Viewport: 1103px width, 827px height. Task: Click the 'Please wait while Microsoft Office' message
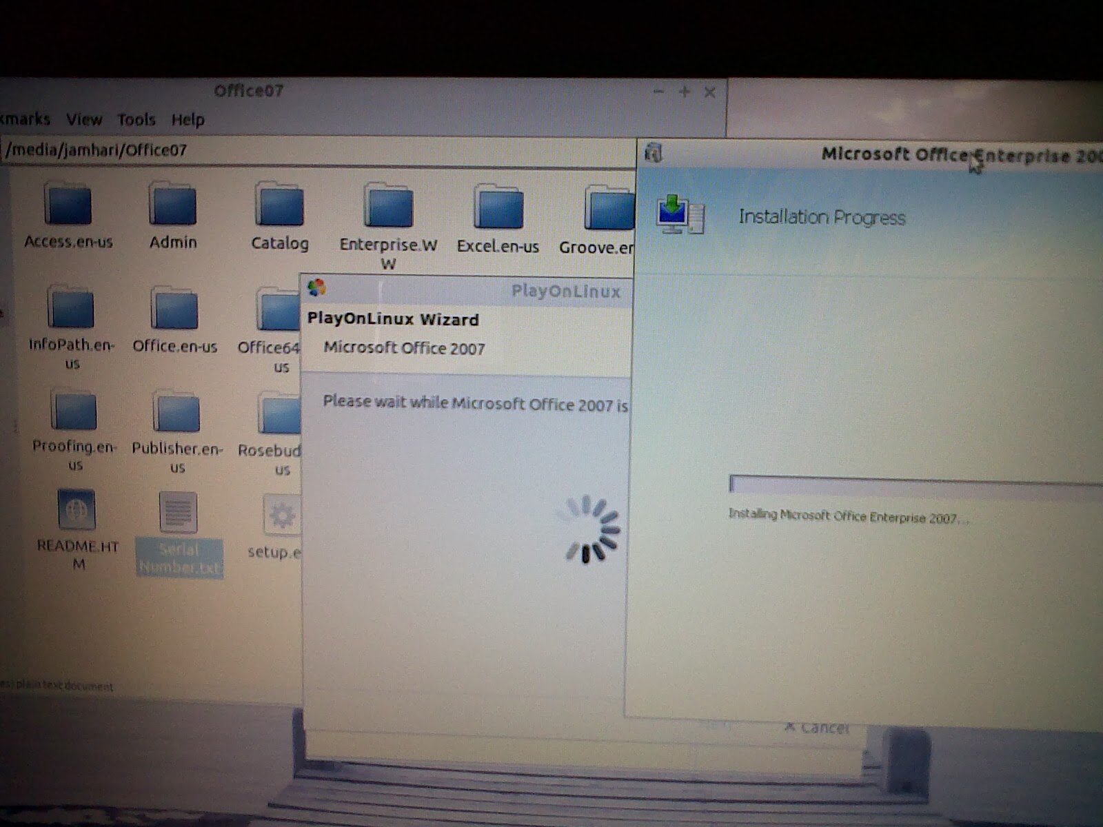476,403
